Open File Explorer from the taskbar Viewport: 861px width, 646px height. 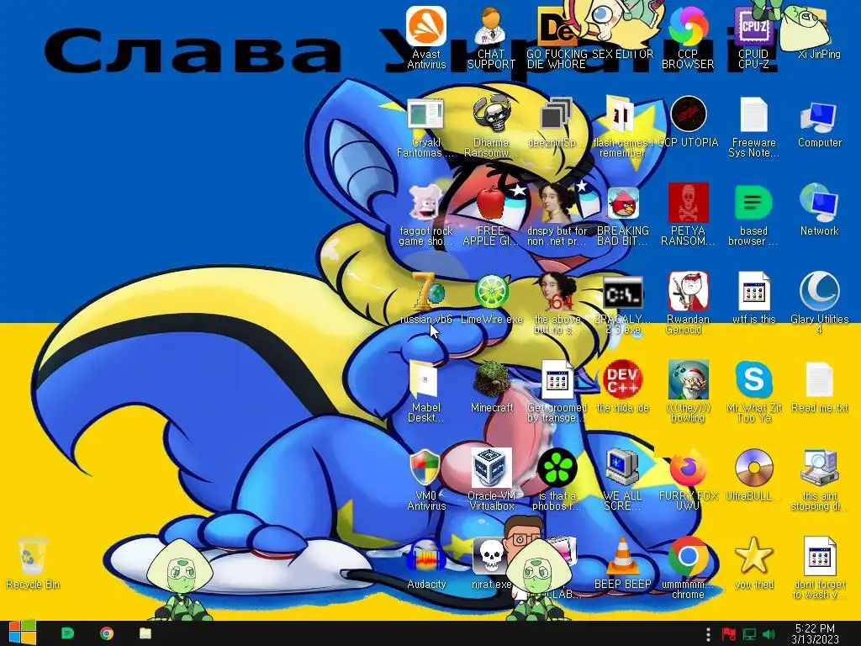[x=145, y=633]
